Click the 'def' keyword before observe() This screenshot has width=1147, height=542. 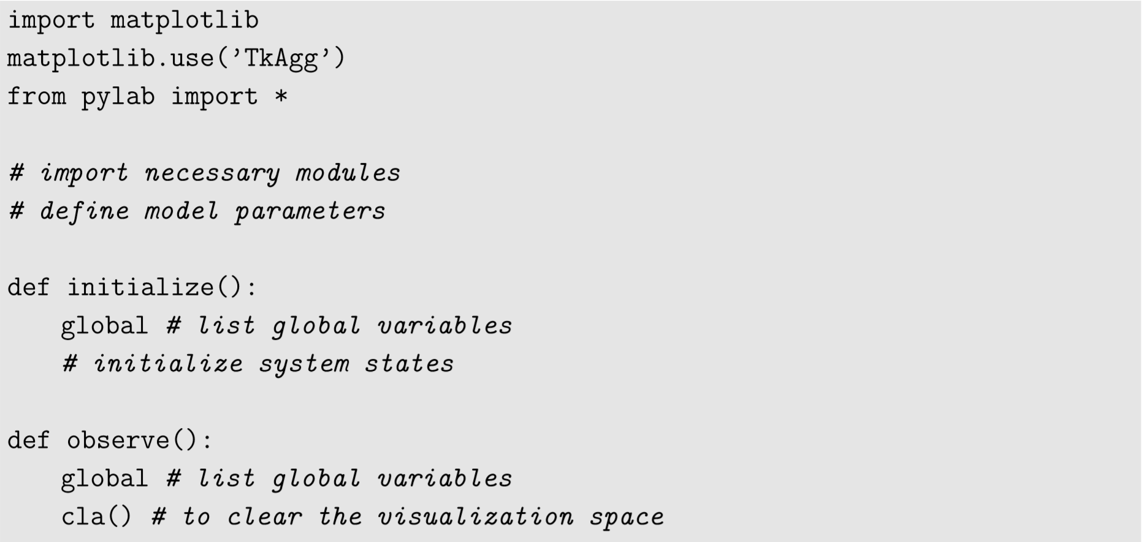(x=28, y=440)
